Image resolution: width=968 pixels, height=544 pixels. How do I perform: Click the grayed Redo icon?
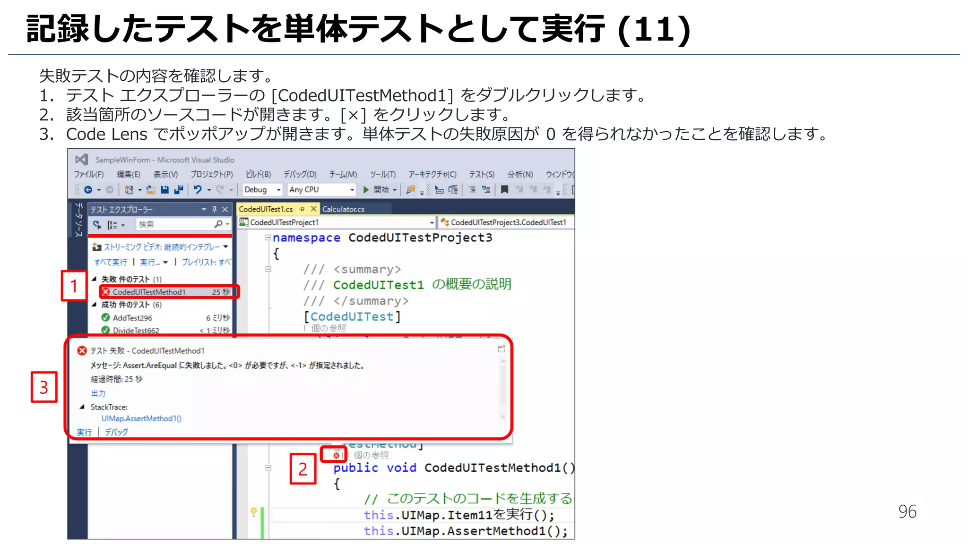[x=220, y=190]
